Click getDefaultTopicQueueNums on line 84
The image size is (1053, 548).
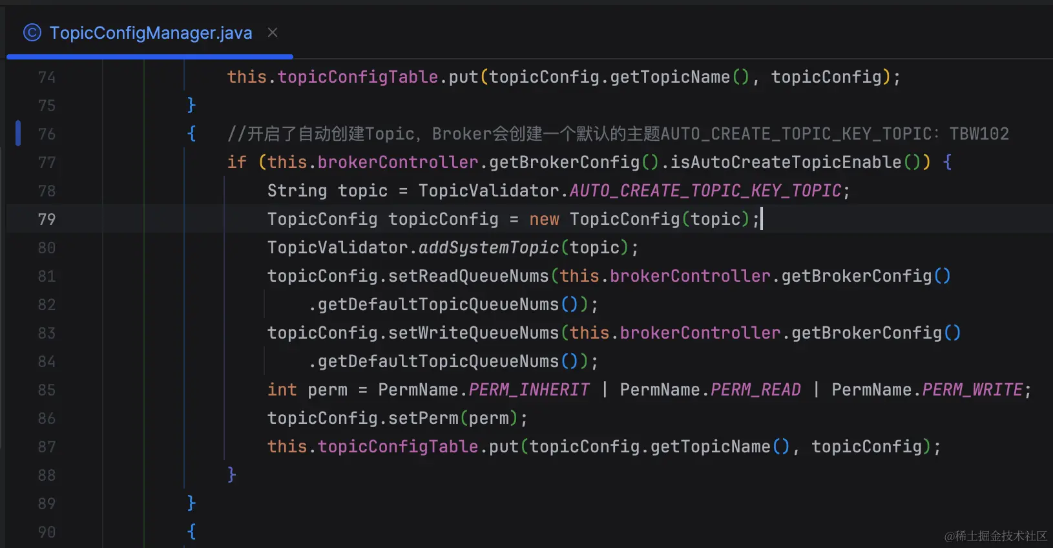439,361
